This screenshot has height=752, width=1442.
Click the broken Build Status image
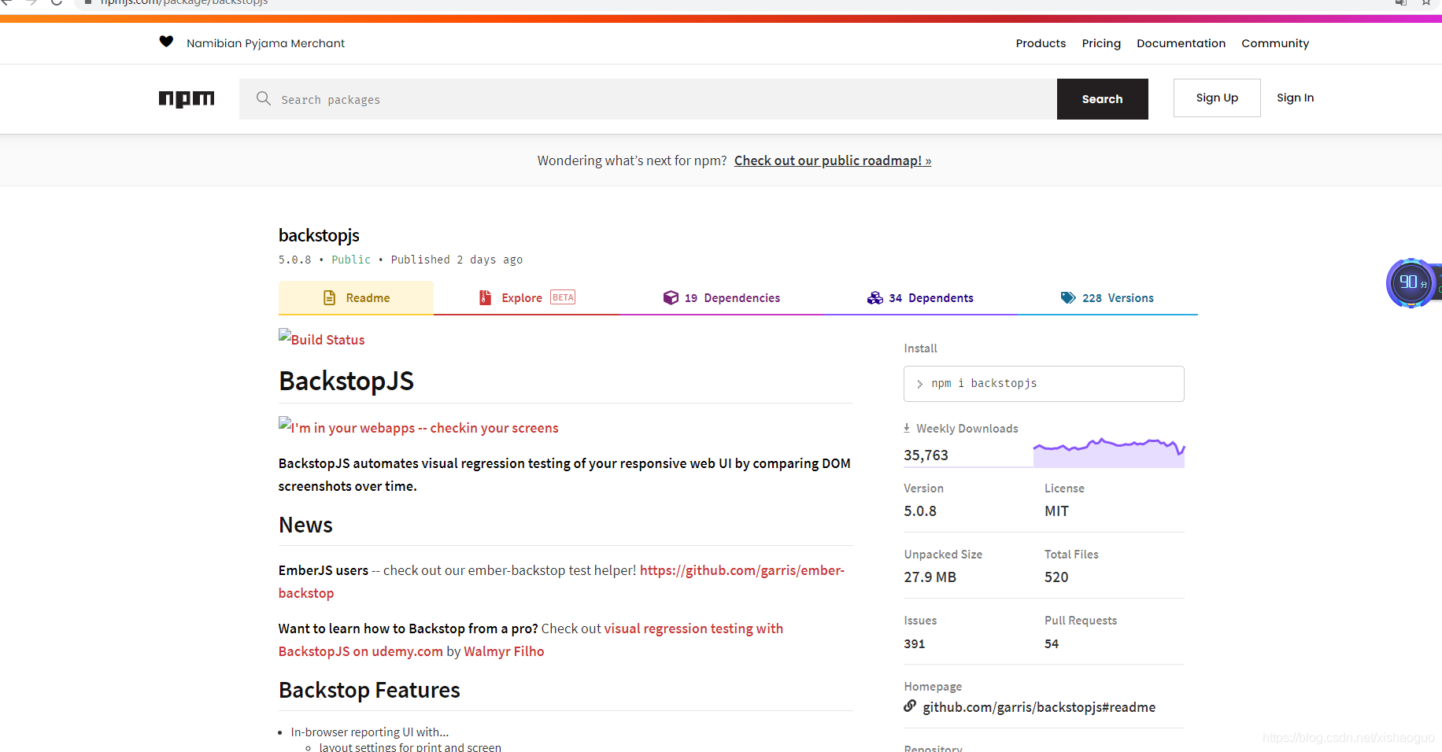[322, 338]
